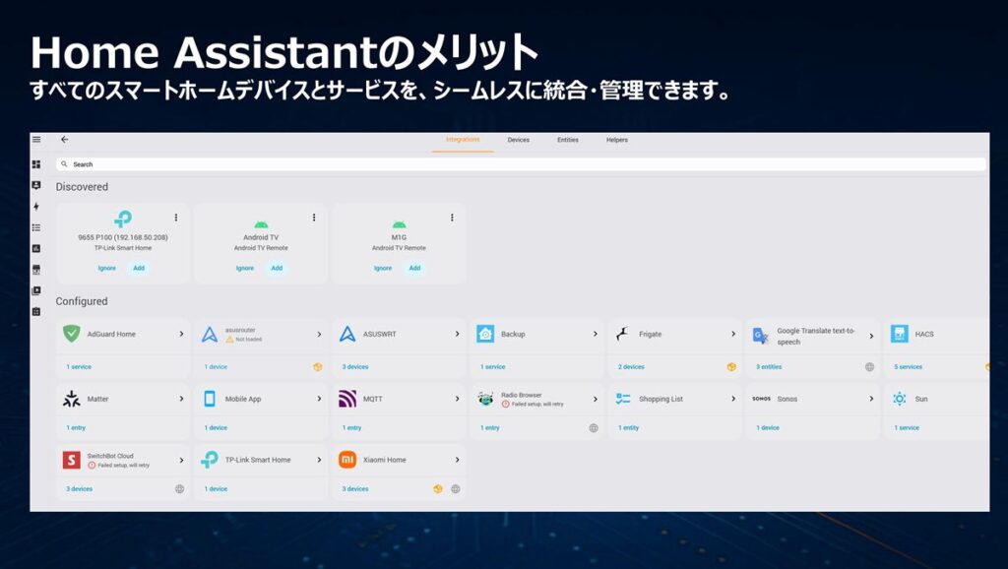
Task: Open the 3 devices link under ASUSWRT
Action: tap(355, 367)
